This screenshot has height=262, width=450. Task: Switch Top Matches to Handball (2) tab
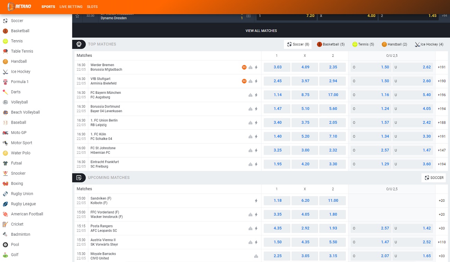pyautogui.click(x=394, y=44)
